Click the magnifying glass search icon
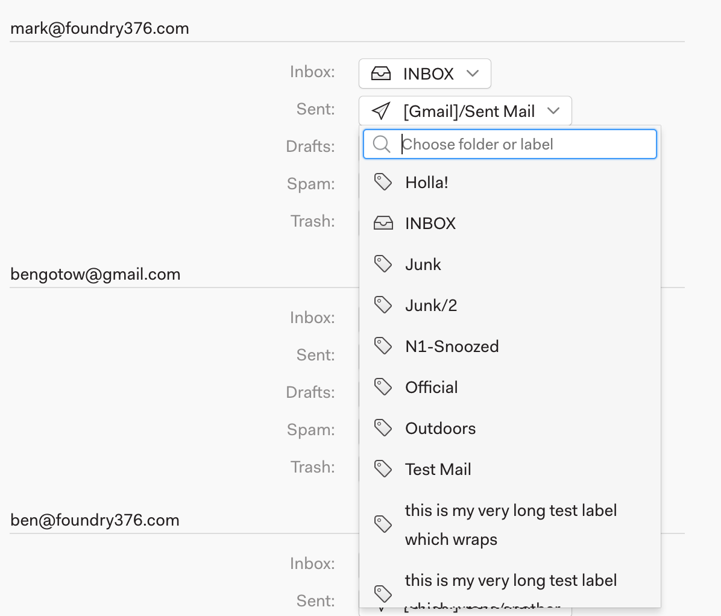Screen dimensions: 721x616 coord(381,144)
